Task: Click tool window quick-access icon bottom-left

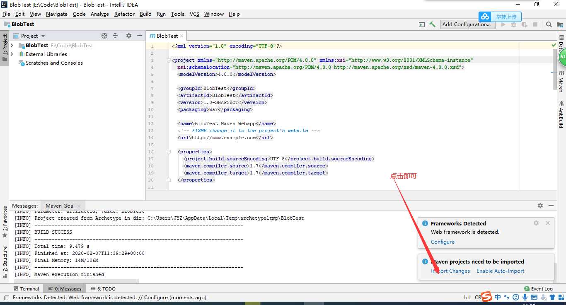Action: (6, 297)
